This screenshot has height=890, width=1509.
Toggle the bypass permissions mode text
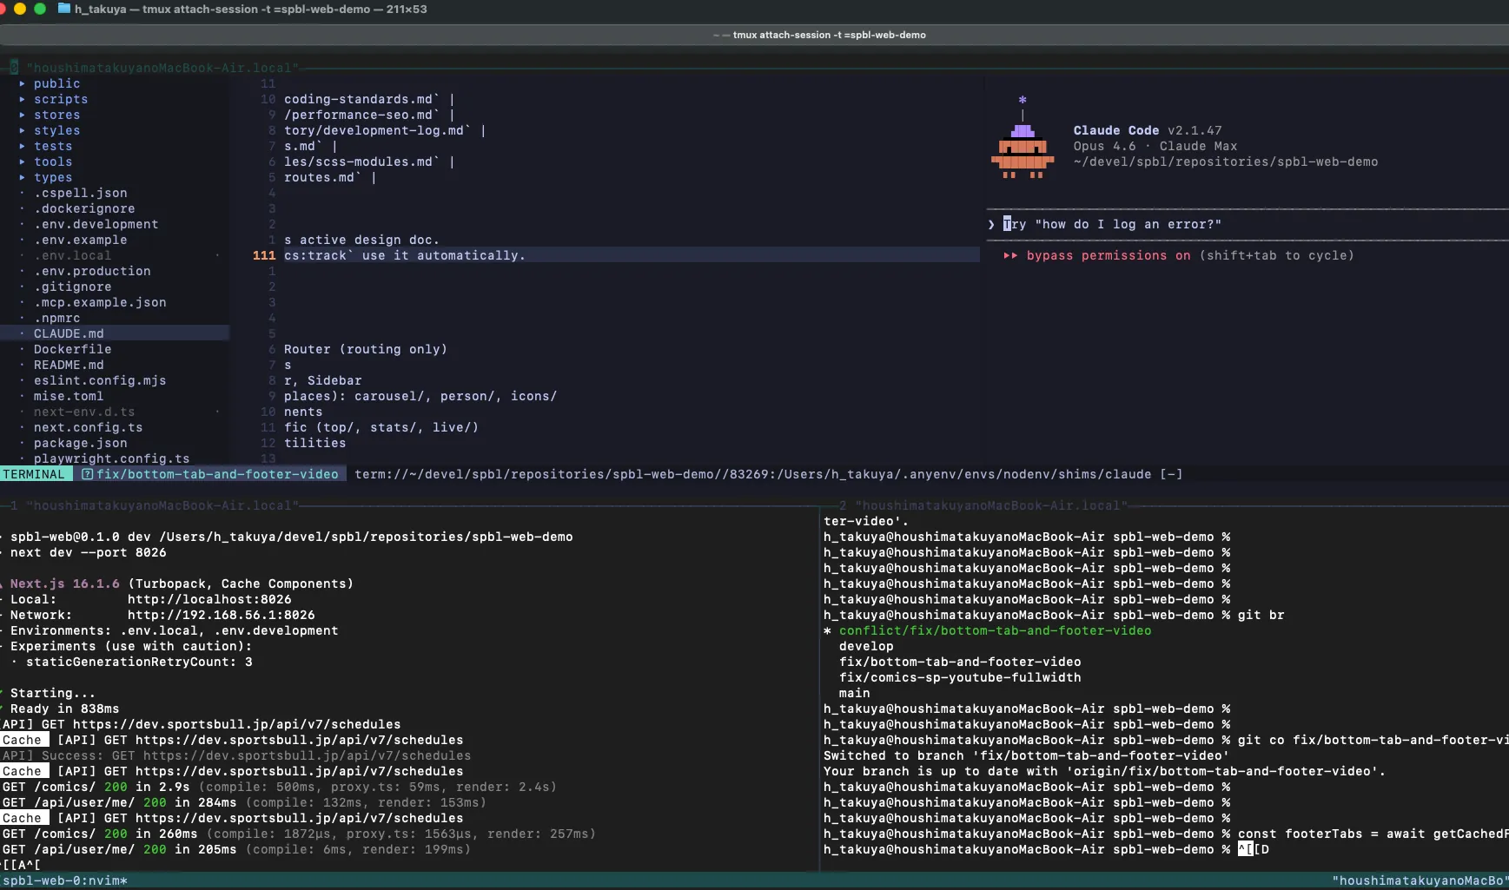[1108, 255]
